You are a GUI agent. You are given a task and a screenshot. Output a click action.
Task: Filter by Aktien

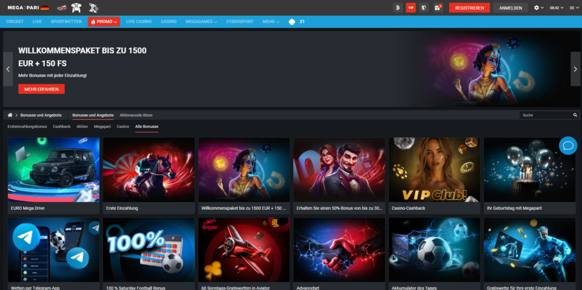point(82,127)
